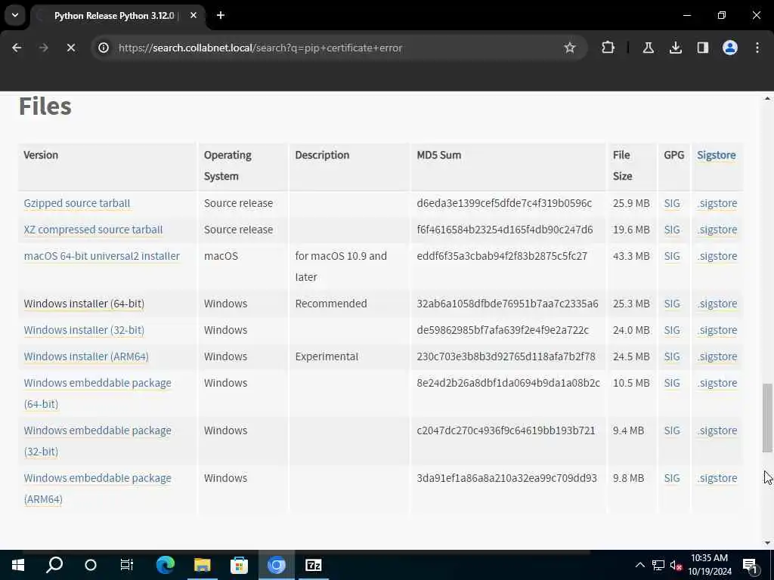Open Windows embeddable package (32-bit) link
The height and width of the screenshot is (580, 774).
click(x=98, y=441)
